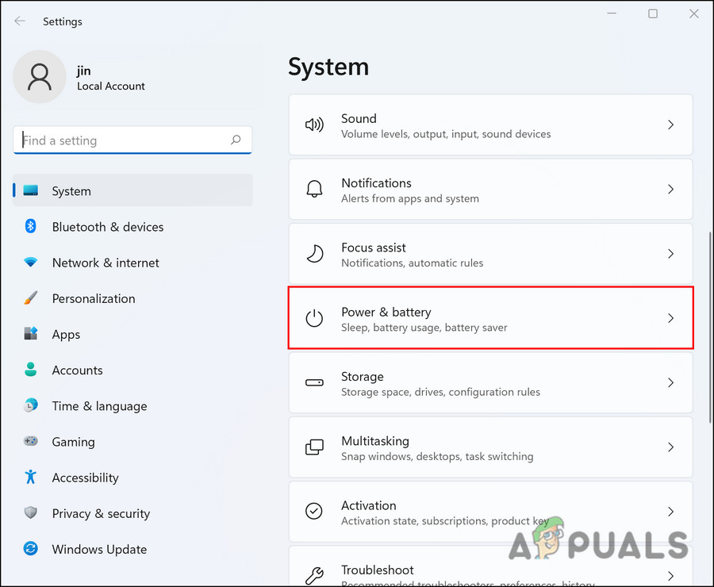Click the Gaming controller icon

click(31, 442)
